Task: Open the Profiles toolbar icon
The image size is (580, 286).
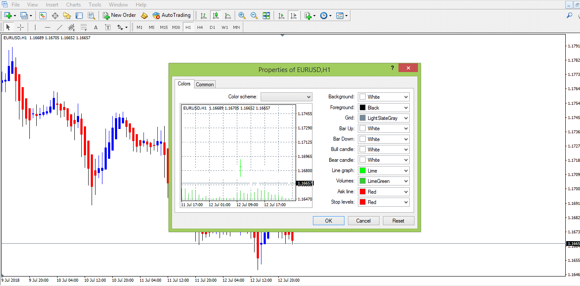Action: pos(24,16)
